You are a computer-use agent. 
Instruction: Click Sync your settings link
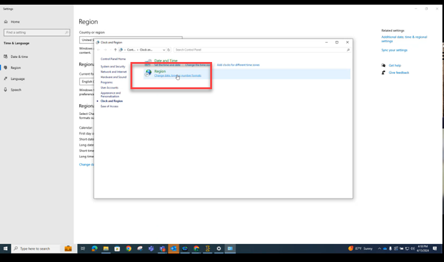[x=394, y=50]
